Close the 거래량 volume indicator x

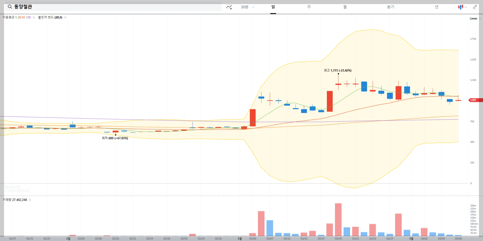(30, 200)
